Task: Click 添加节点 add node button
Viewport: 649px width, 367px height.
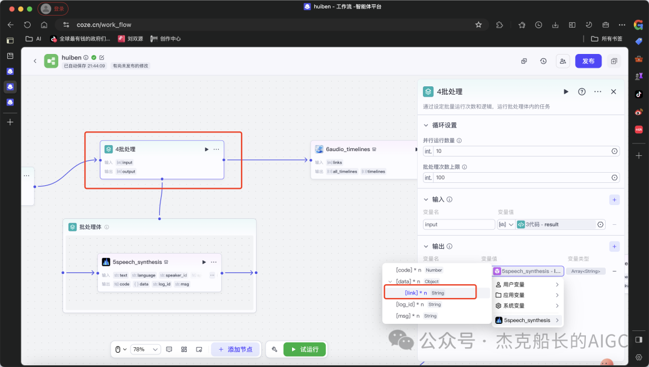Action: (x=236, y=349)
